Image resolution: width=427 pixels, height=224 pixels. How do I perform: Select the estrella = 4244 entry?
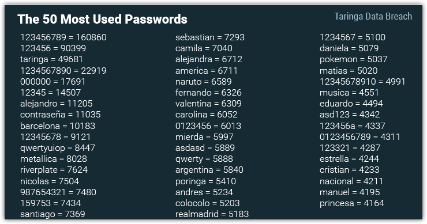pyautogui.click(x=349, y=159)
